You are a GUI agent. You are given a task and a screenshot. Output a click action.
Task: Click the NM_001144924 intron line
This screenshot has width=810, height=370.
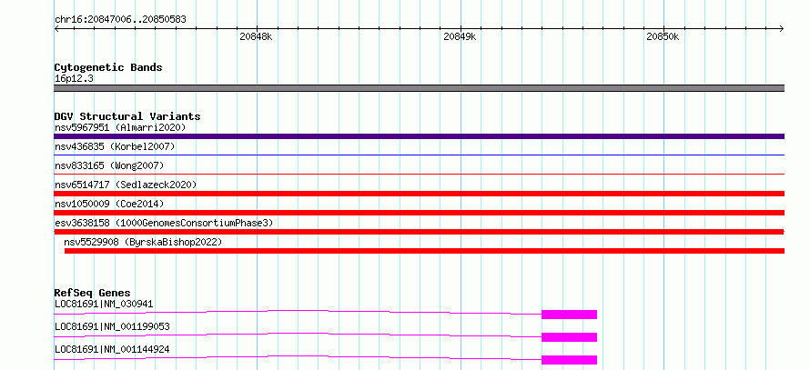(298, 356)
